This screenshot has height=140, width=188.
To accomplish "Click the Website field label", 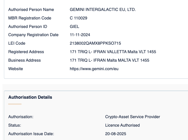I will click(x=16, y=69).
